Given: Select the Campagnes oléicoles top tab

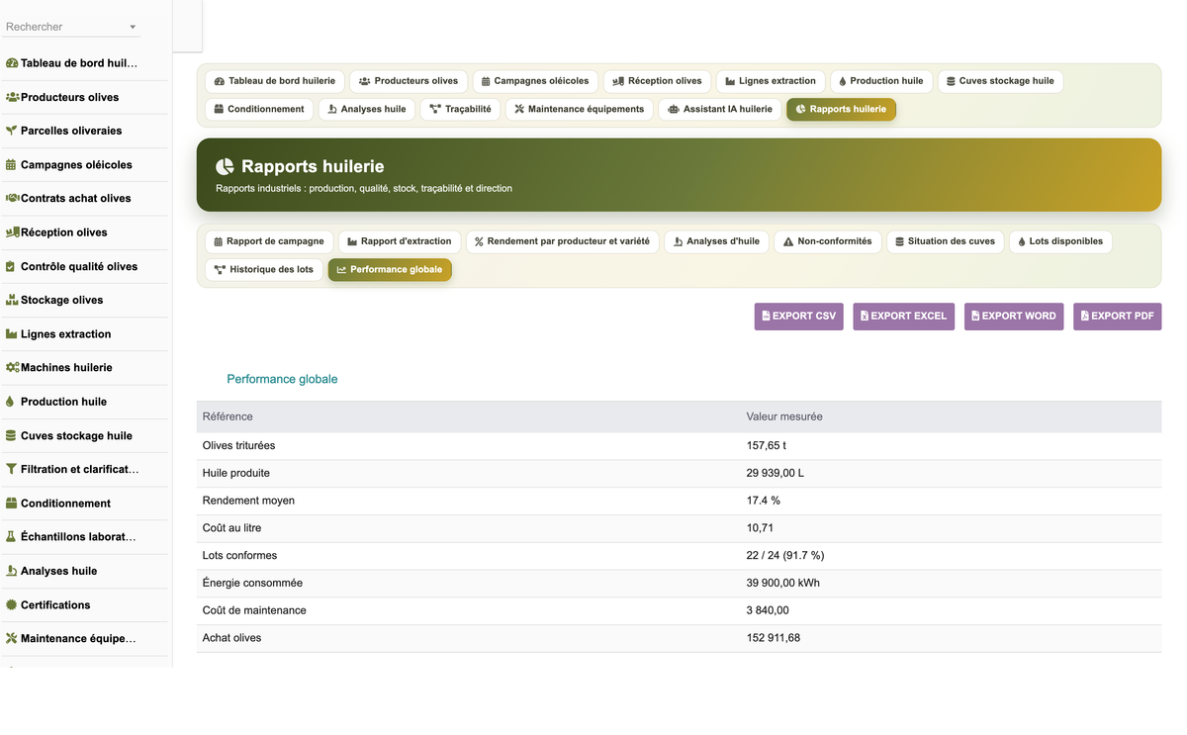Looking at the screenshot, I should [535, 81].
